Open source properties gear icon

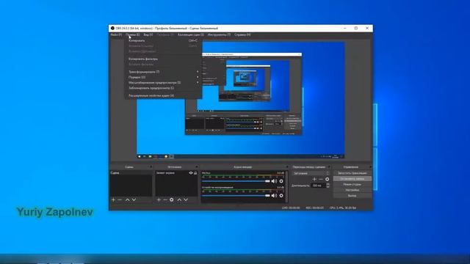171,199
